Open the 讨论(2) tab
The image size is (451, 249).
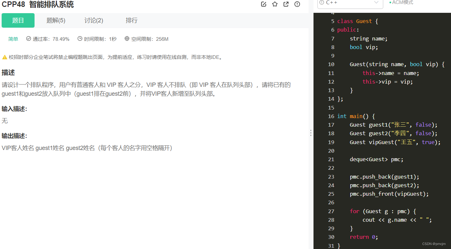click(x=94, y=20)
